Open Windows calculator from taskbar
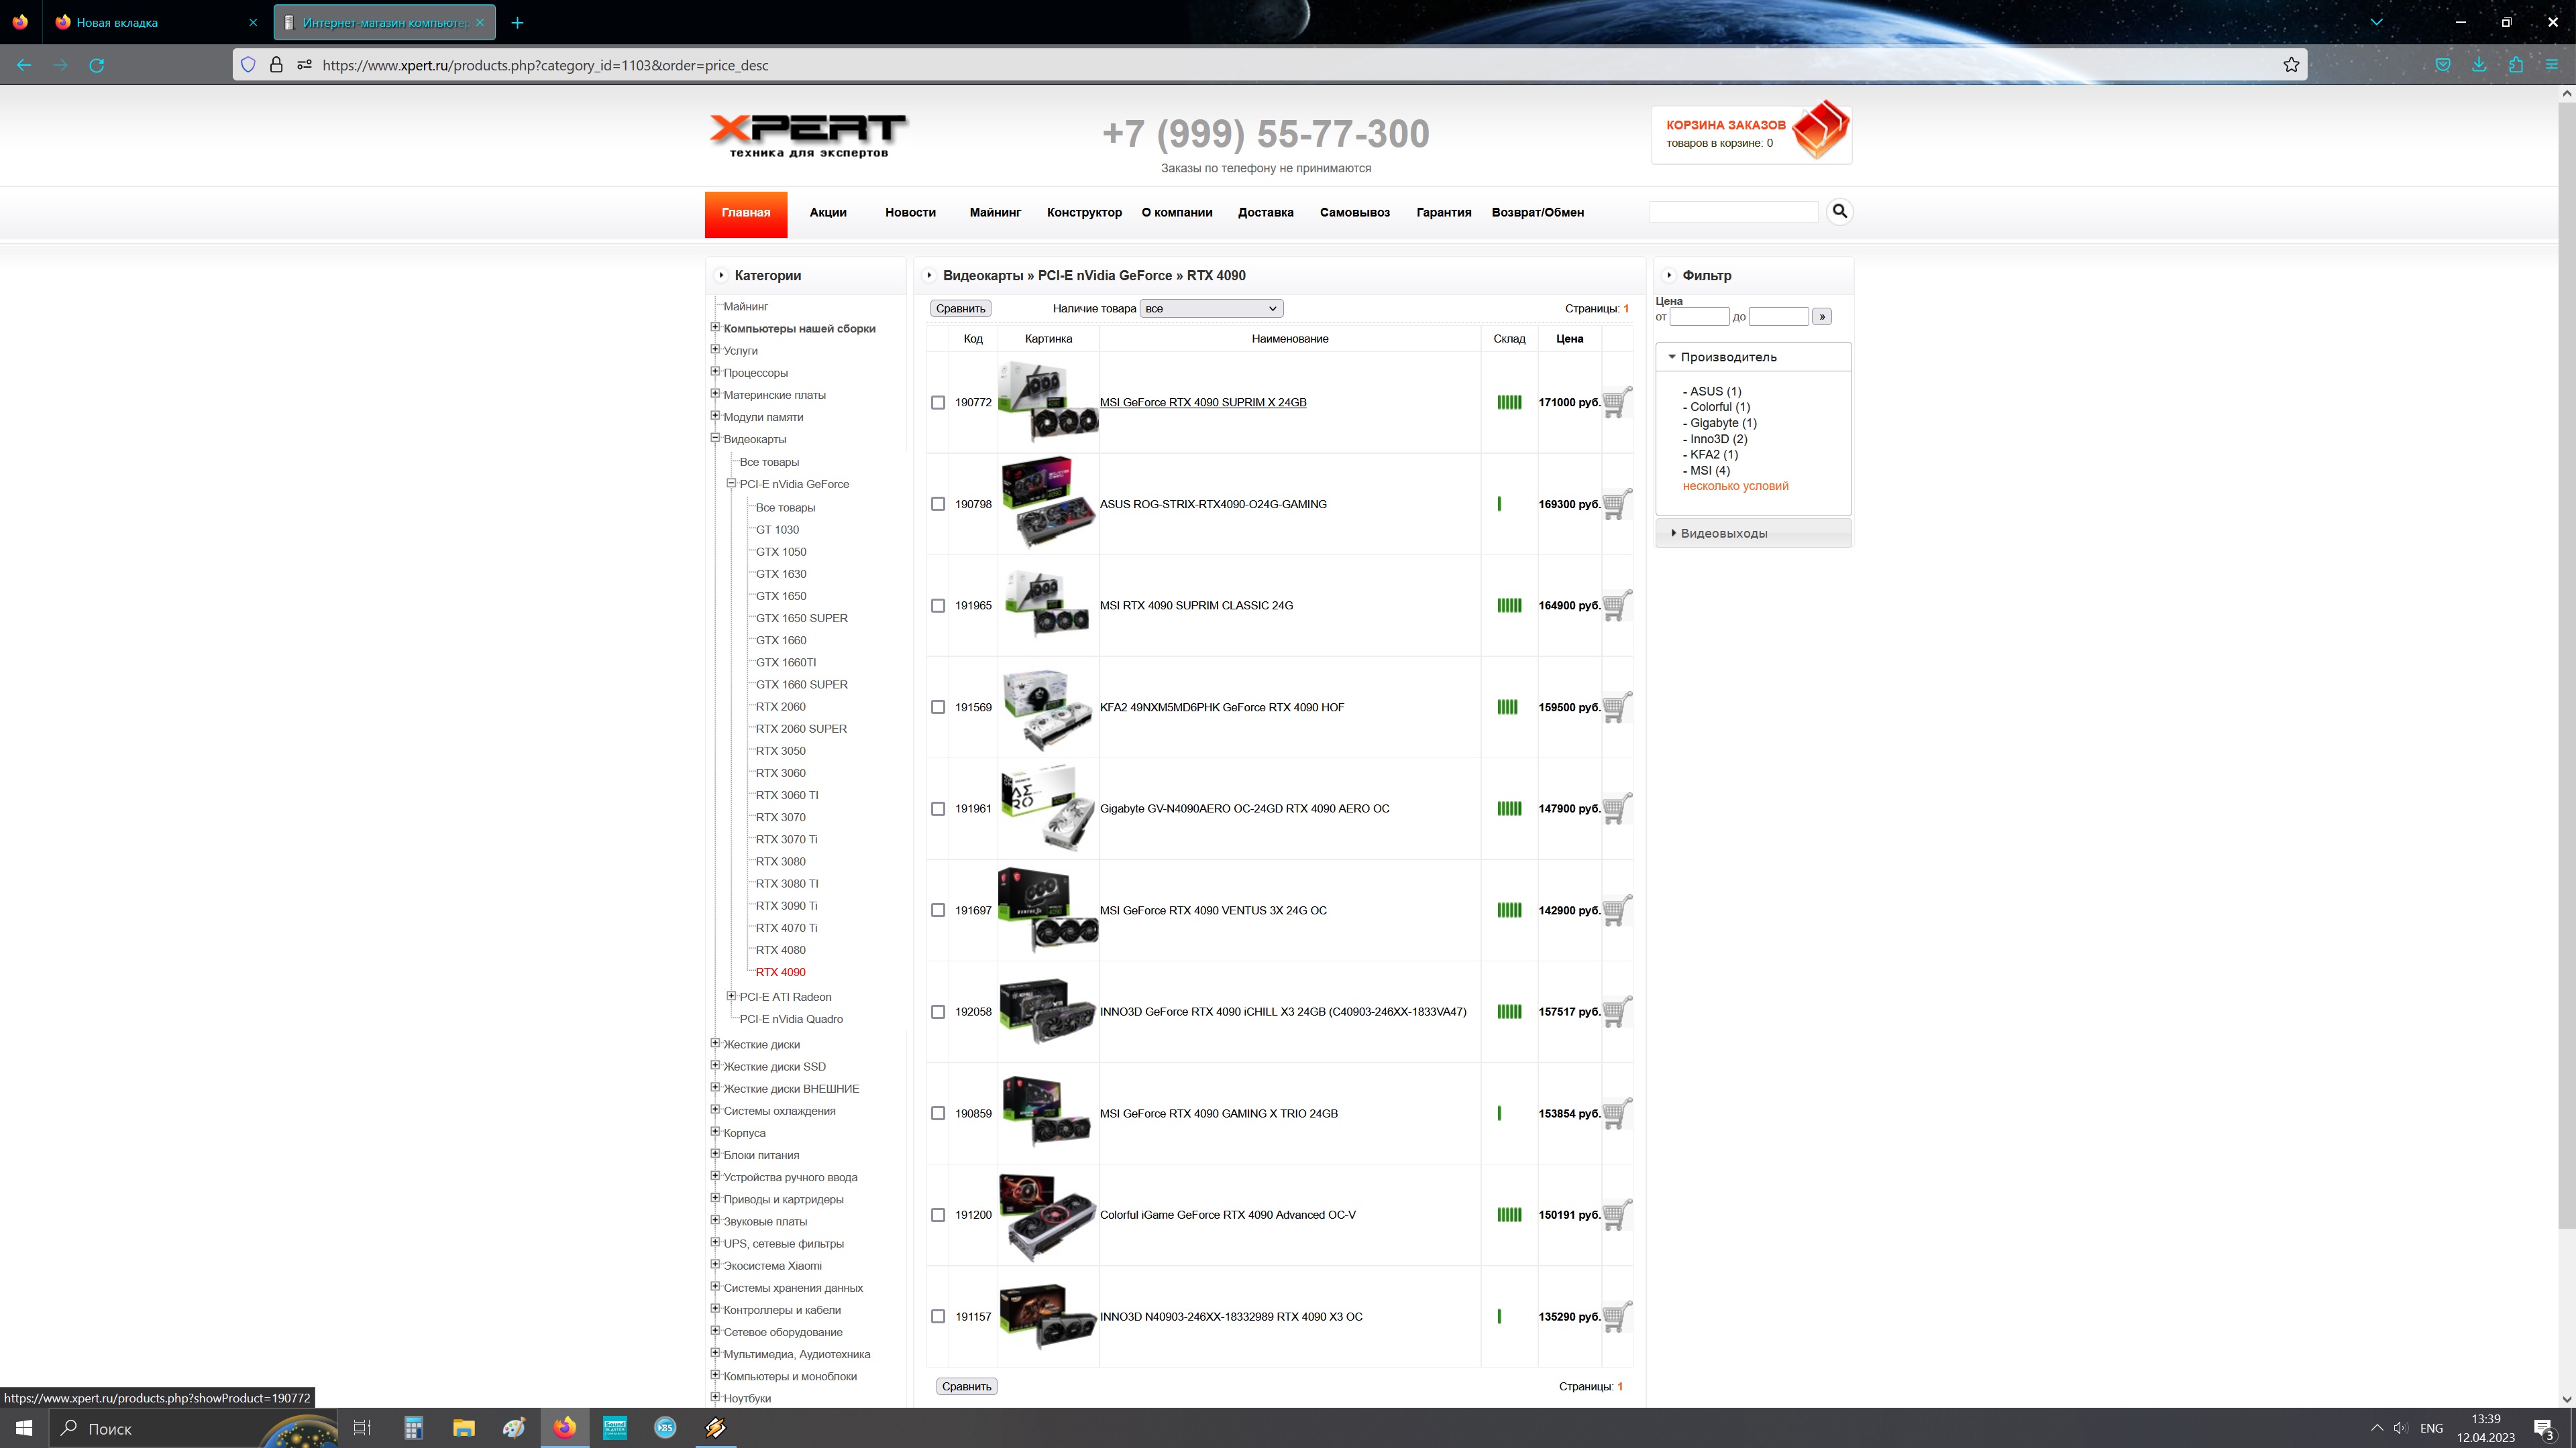Viewport: 2576px width, 1448px height. click(x=413, y=1428)
